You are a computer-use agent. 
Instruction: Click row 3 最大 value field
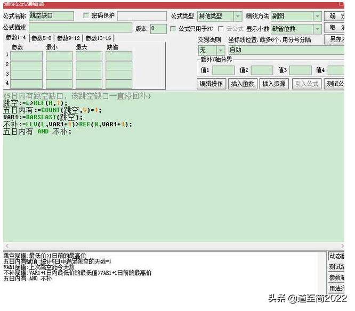tap(89, 75)
